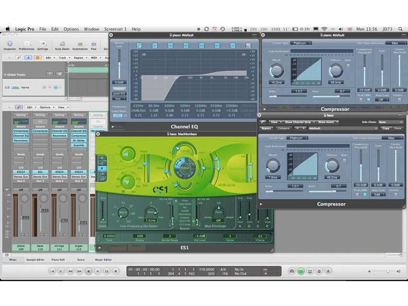Viewport: 408px width, 306px height.
Task: Open Mixer Options dropdown menu
Action: [47, 107]
